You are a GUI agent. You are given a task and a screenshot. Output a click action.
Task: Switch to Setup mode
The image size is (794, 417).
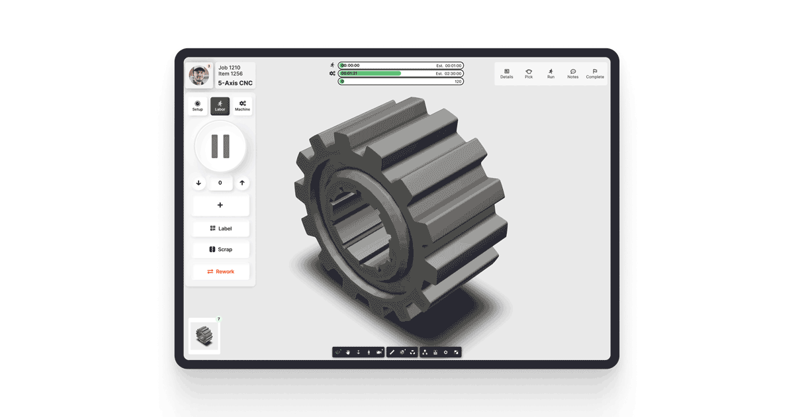[x=197, y=105]
